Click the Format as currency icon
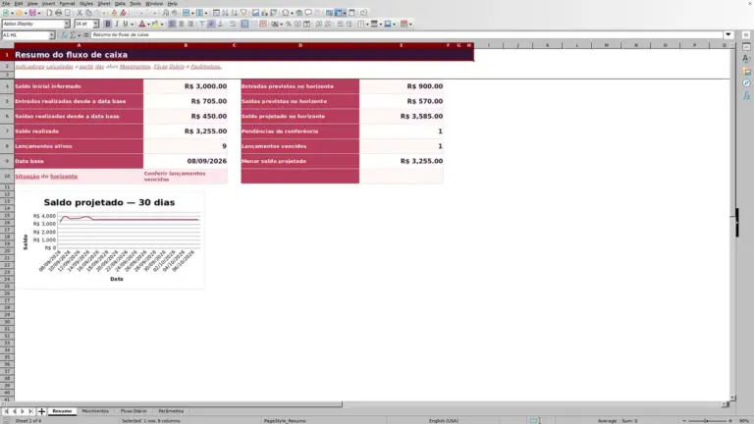 pos(275,24)
